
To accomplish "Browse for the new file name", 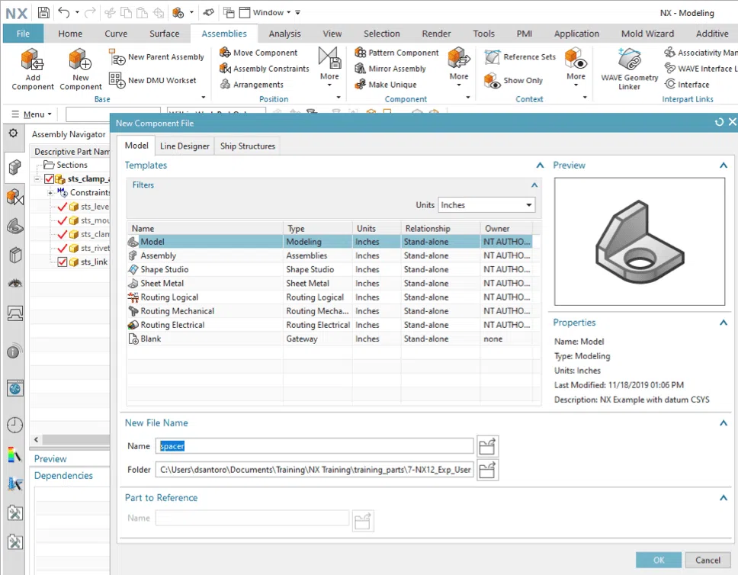I will (487, 446).
